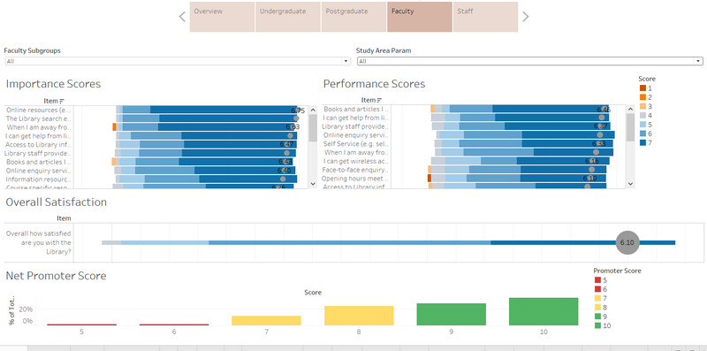Open the Study Area Param dropdown
The height and width of the screenshot is (351, 707).
coord(529,61)
